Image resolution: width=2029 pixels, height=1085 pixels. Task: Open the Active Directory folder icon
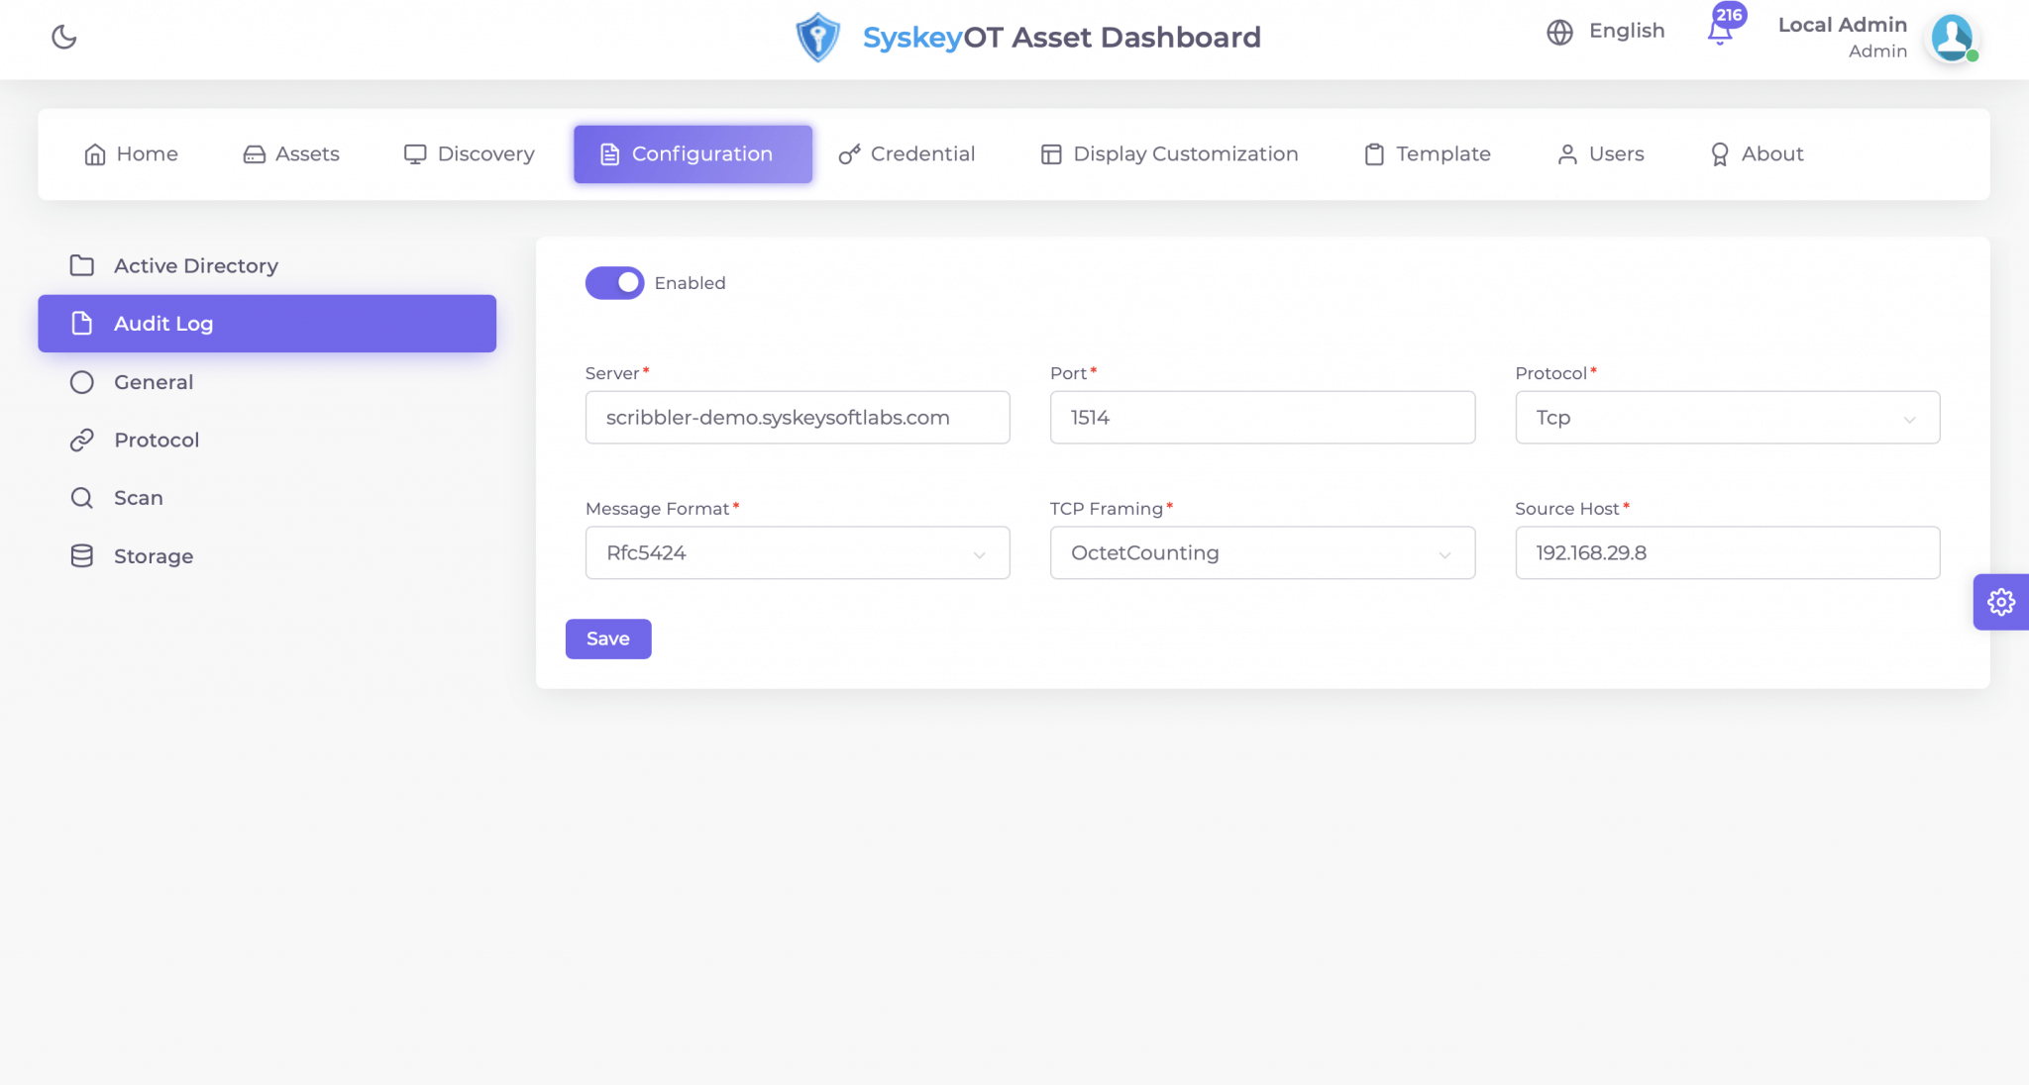click(81, 265)
